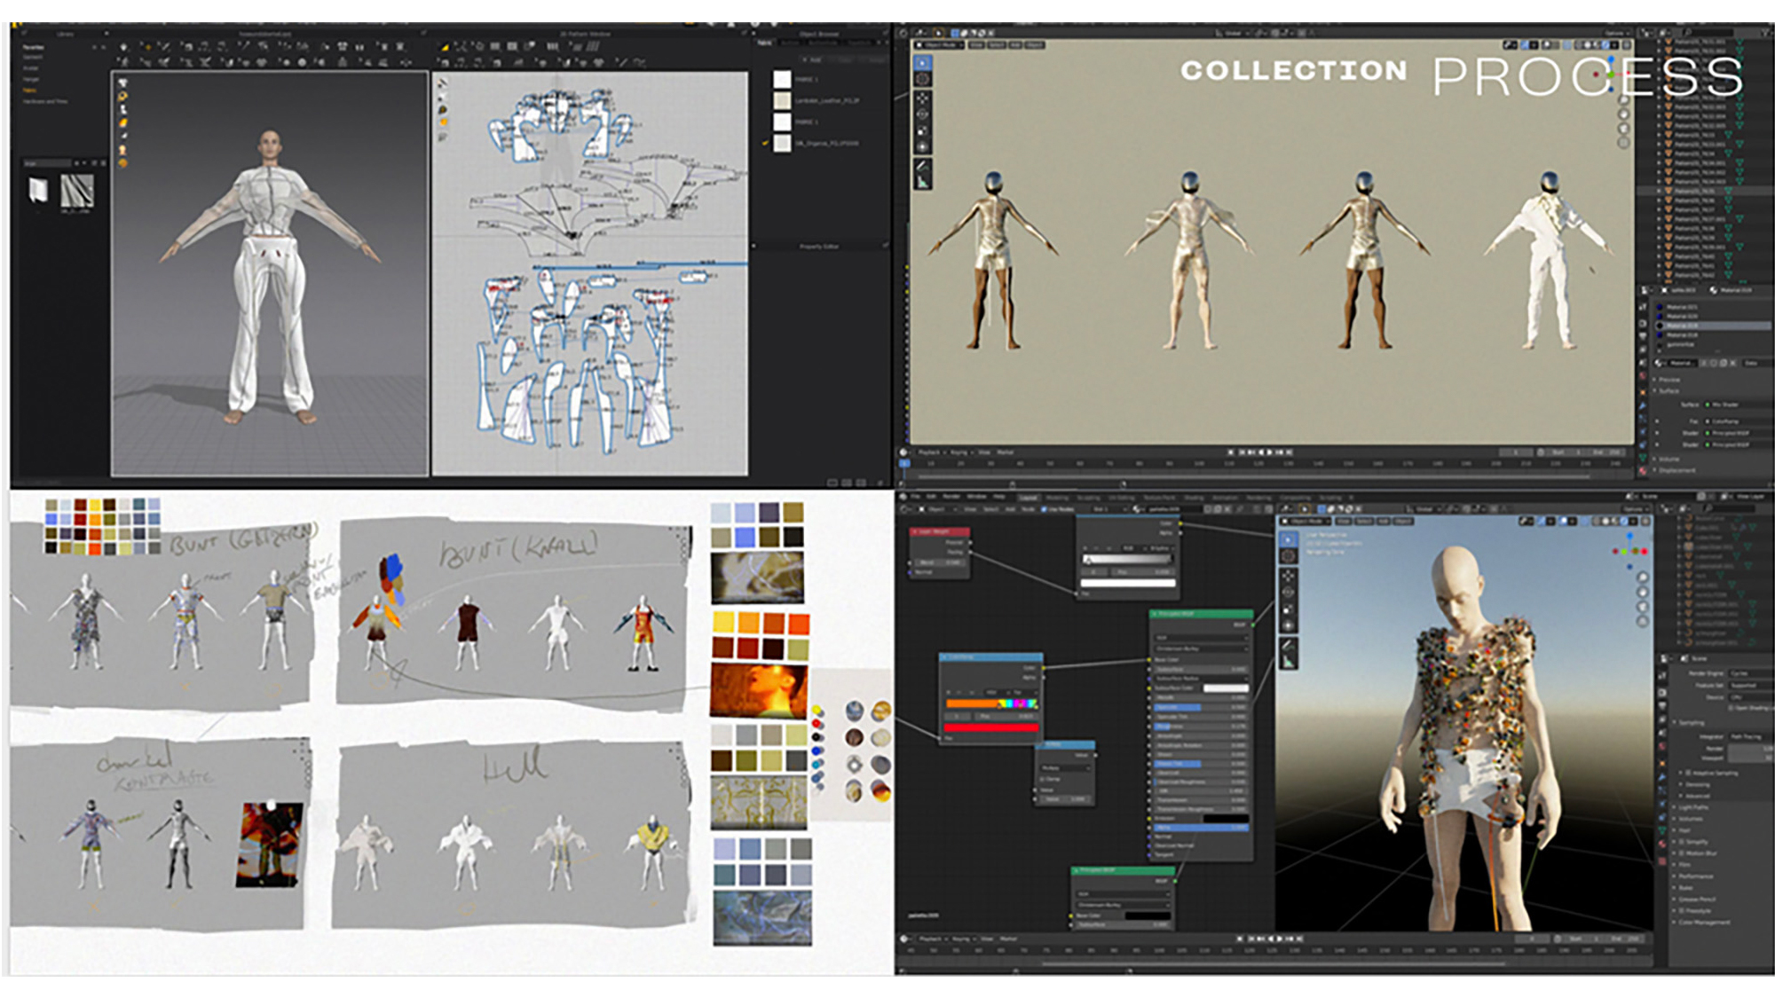The height and width of the screenshot is (998, 1775).
Task: Expand the Performance panel
Action: [1694, 876]
